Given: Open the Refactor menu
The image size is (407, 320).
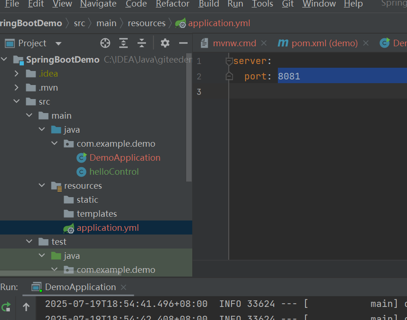Looking at the screenshot, I should (x=173, y=4).
